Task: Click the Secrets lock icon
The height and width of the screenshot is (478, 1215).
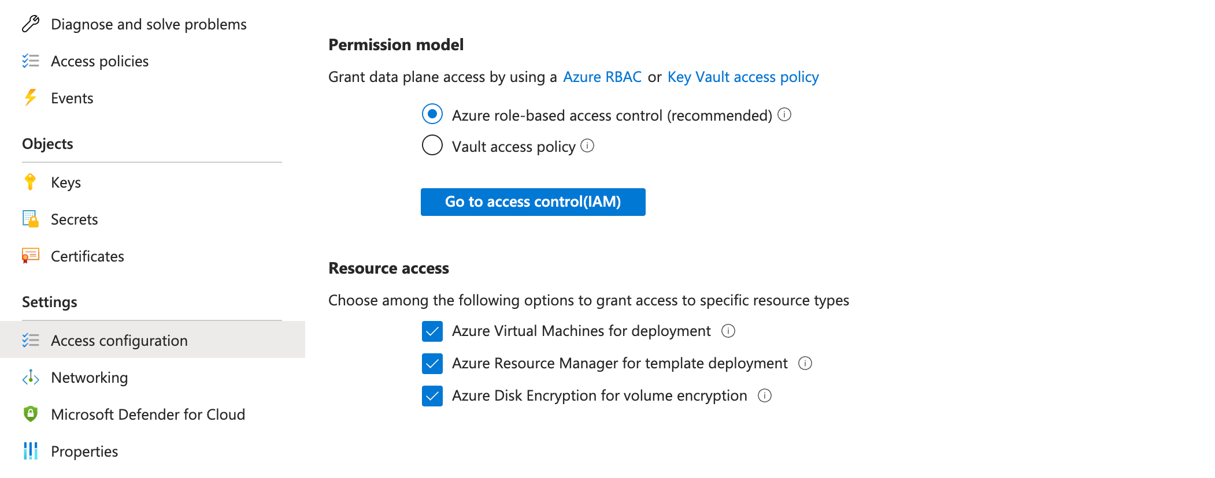Action: pos(30,219)
